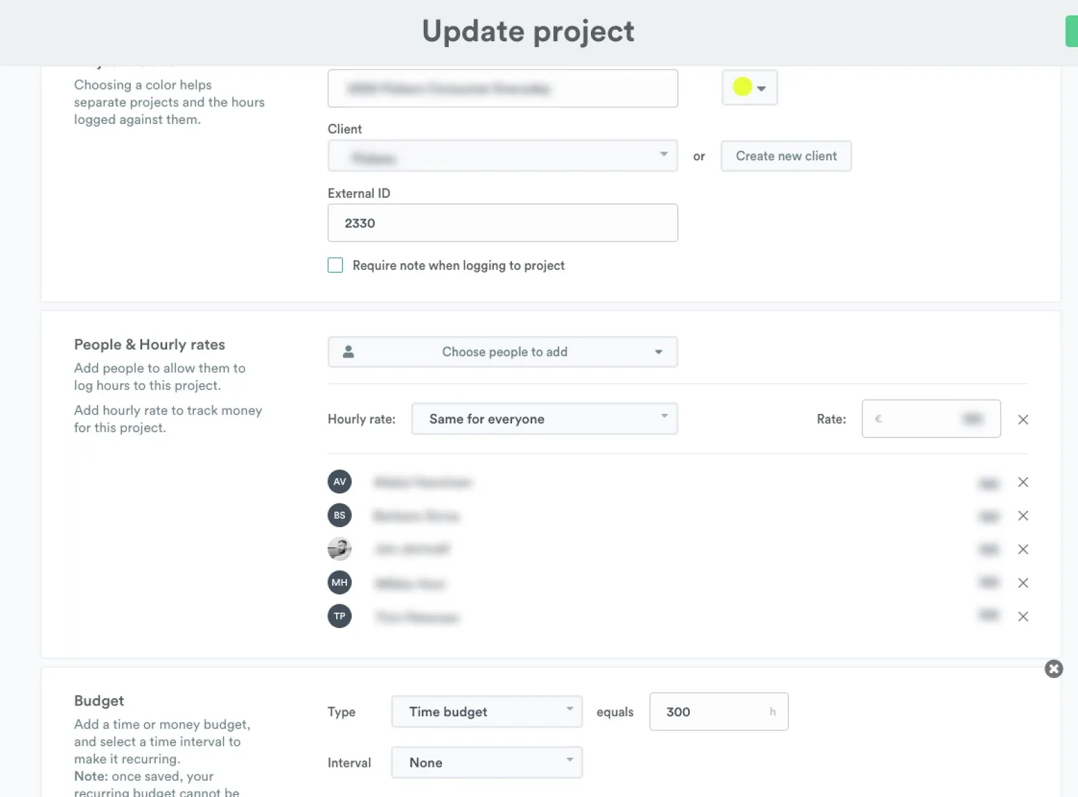Viewport: 1078px width, 797px height.
Task: Expand the Same for everyone rate dropdown
Action: click(x=544, y=419)
